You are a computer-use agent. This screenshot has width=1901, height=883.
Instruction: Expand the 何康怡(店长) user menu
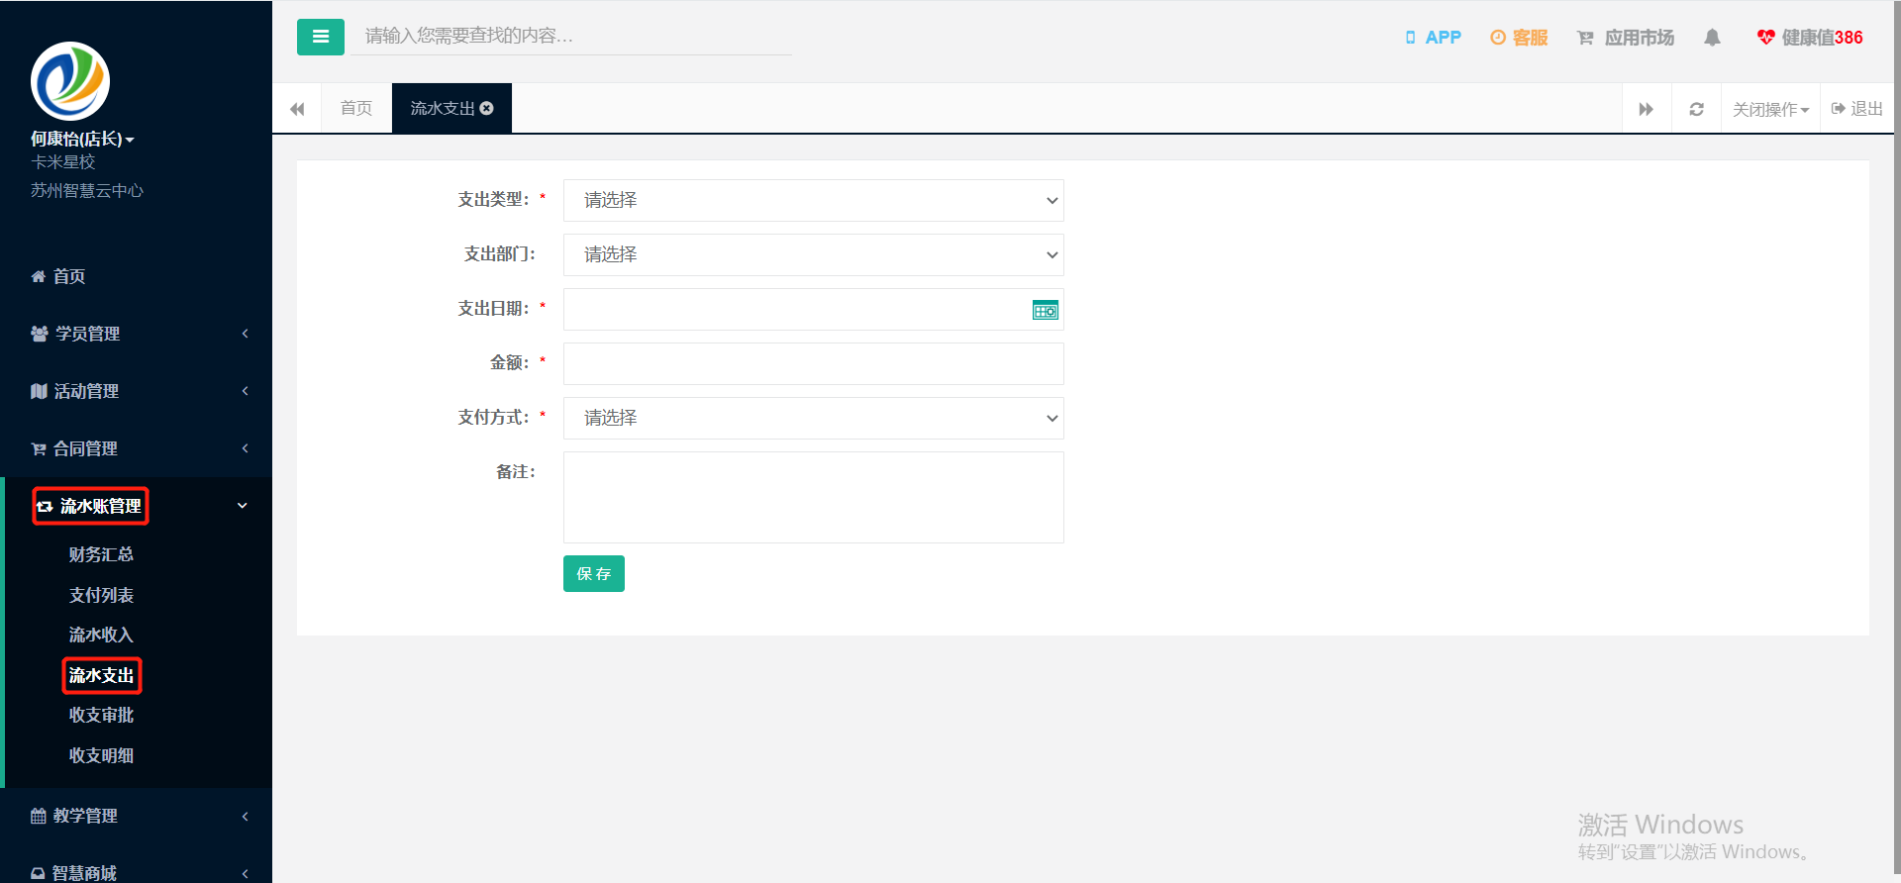point(82,139)
